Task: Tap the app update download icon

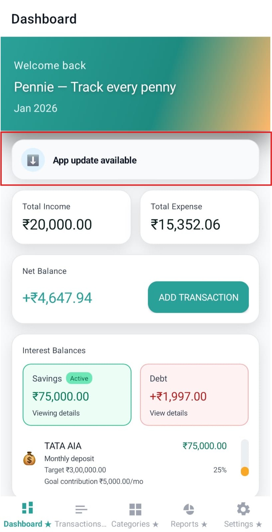Action: tap(32, 160)
